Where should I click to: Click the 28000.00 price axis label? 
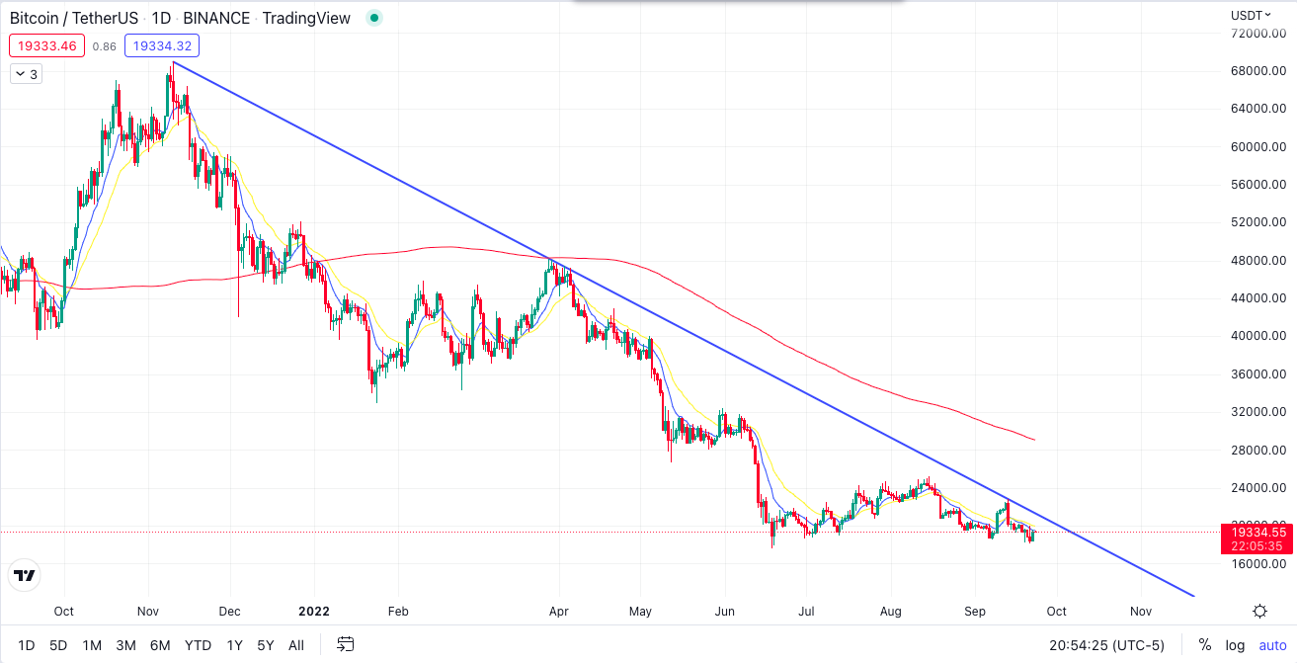1257,451
